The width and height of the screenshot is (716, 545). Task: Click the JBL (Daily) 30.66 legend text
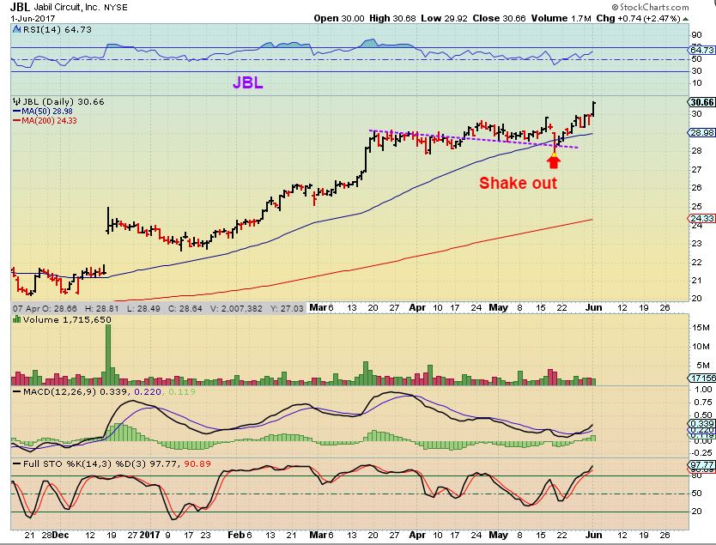point(64,101)
